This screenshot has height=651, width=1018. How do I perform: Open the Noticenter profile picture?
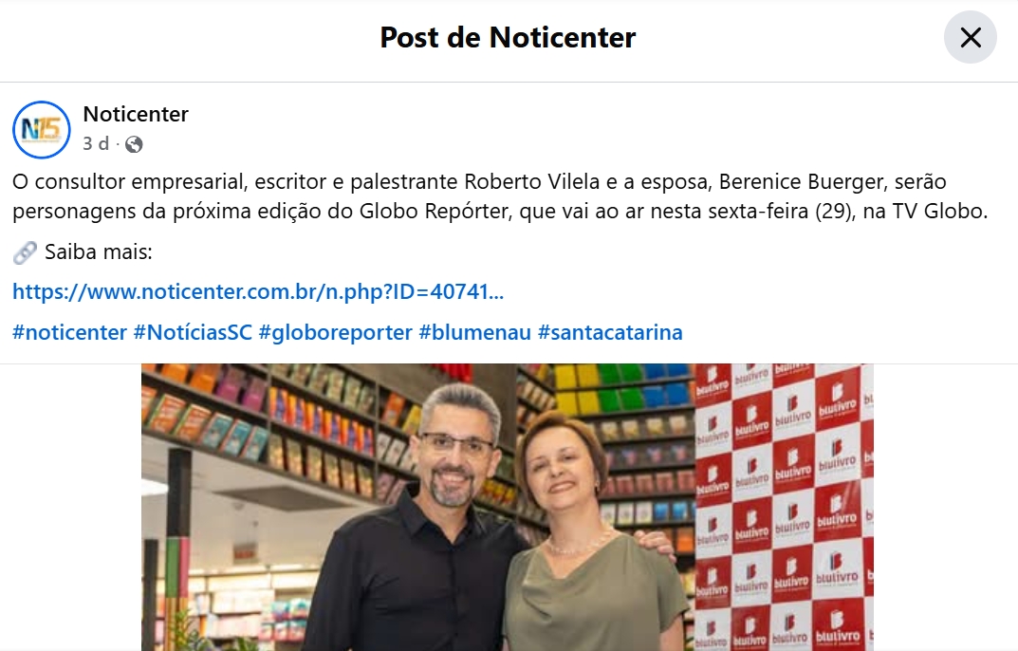click(x=42, y=129)
